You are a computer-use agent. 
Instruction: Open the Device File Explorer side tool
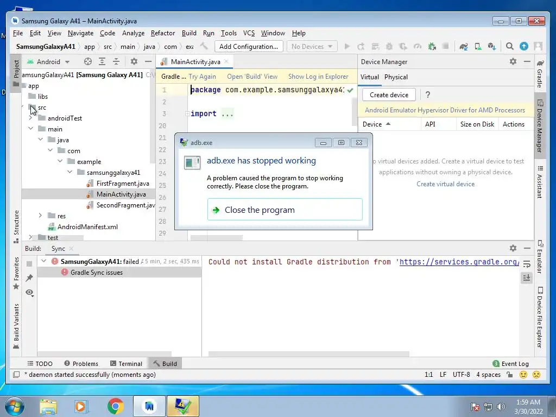(x=540, y=317)
